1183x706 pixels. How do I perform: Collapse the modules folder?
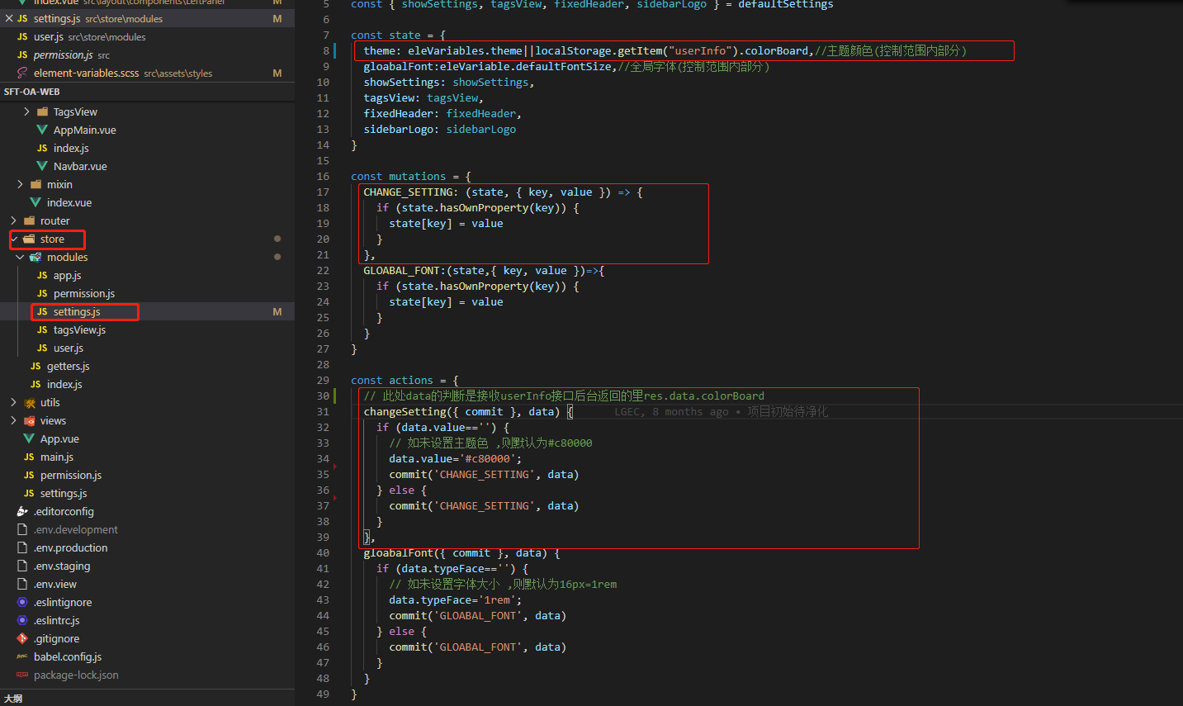20,257
